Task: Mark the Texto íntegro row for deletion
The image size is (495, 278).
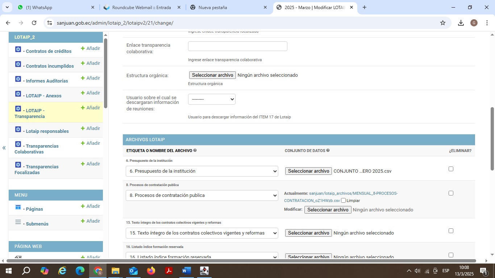Action: pos(451,231)
